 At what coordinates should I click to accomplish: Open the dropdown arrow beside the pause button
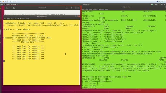click(5, 2)
